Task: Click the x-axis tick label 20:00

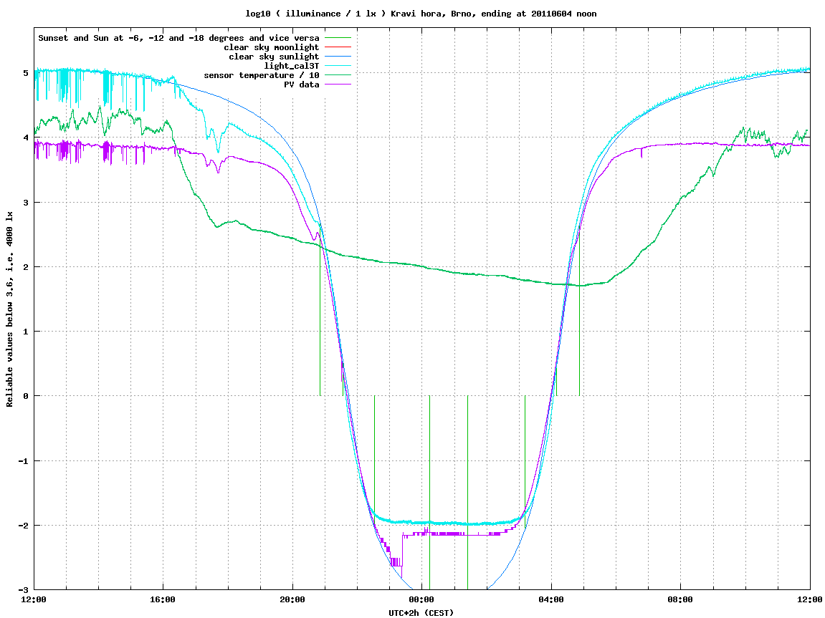Action: tap(292, 599)
